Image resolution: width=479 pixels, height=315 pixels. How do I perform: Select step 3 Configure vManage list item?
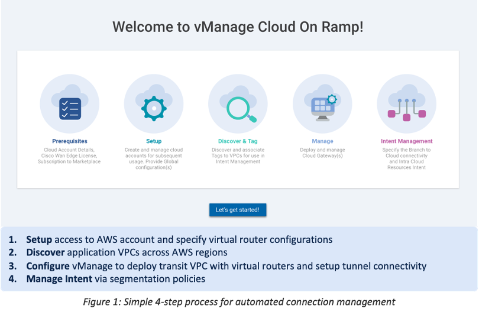[x=226, y=266]
